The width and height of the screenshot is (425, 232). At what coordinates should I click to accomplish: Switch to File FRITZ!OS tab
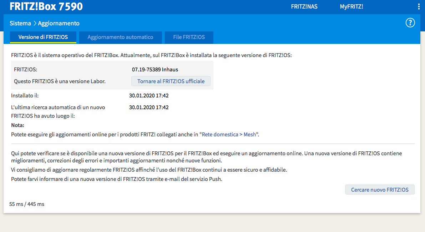tap(189, 37)
